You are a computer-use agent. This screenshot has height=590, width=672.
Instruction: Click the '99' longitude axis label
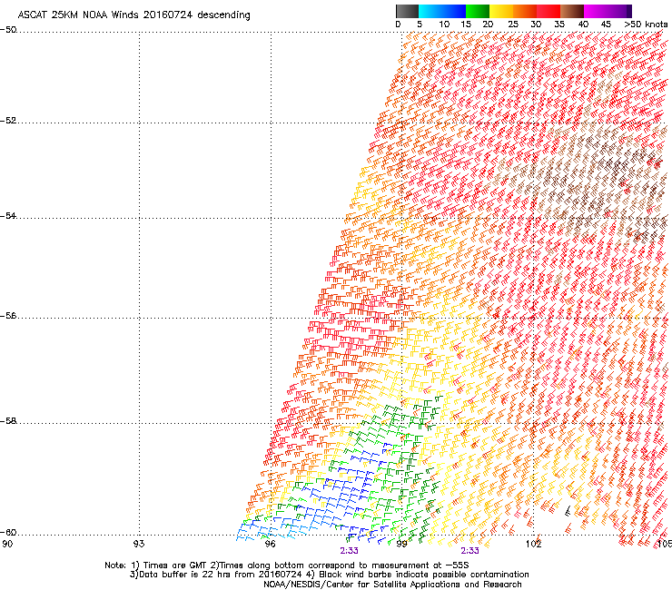(x=401, y=544)
